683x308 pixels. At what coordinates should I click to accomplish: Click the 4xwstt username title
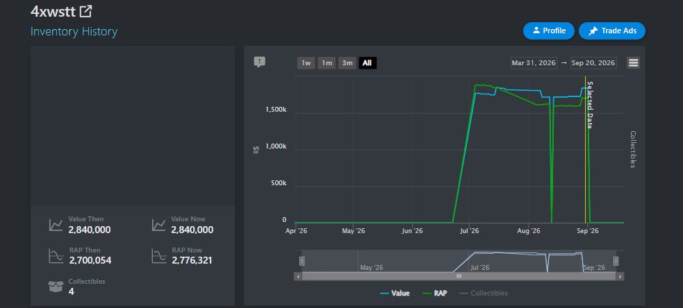click(x=54, y=12)
